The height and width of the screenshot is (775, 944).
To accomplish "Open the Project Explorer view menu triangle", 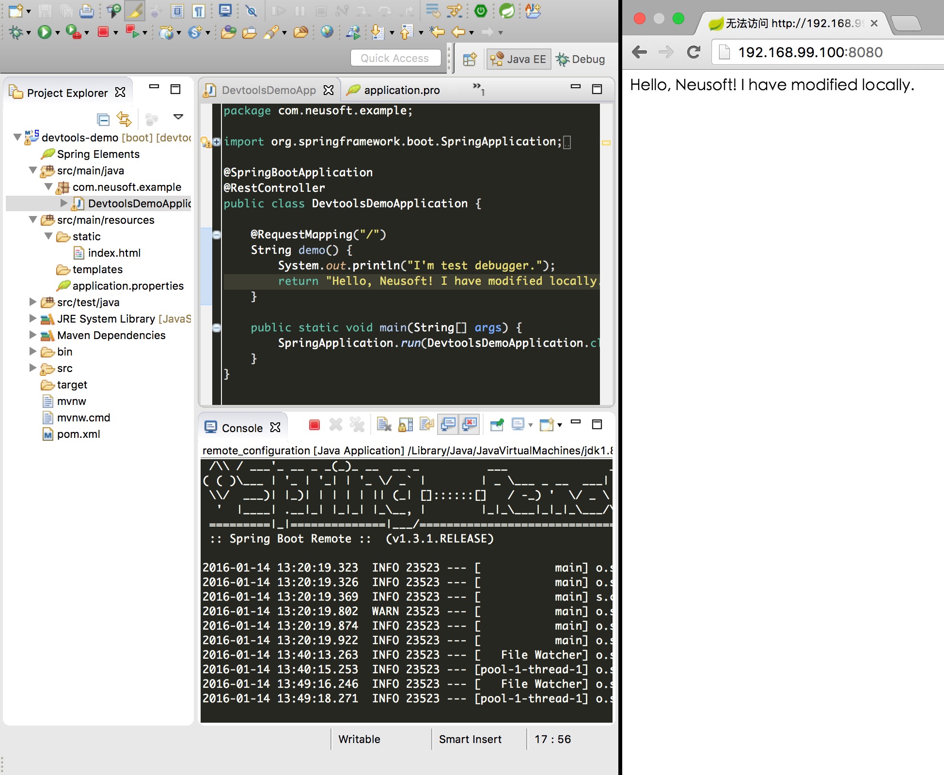I will 178,117.
